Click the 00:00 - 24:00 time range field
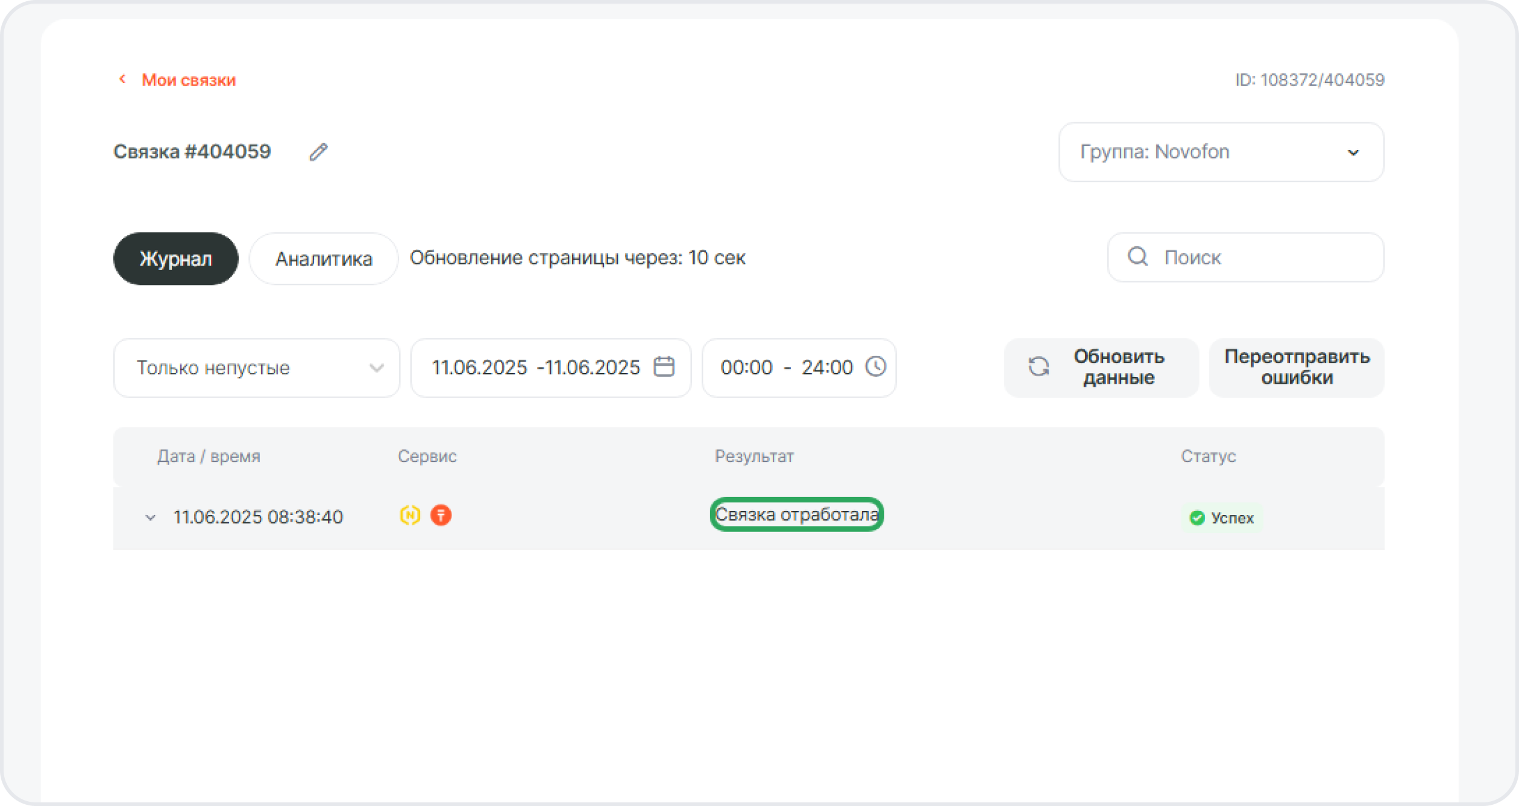 tap(786, 367)
